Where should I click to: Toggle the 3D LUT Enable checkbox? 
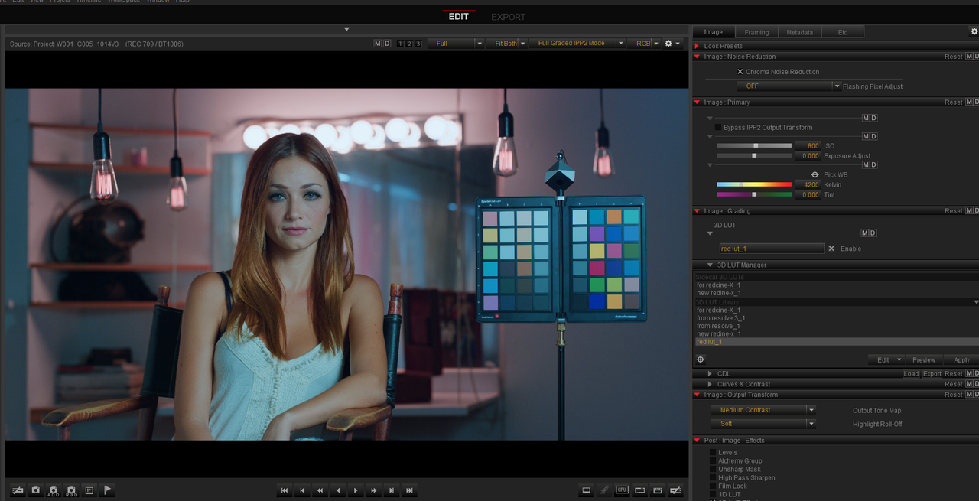click(831, 249)
